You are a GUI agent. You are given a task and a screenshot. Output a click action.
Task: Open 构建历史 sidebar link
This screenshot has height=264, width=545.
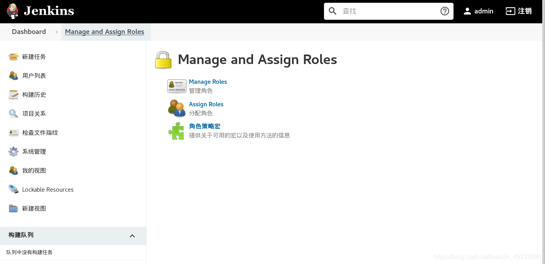tap(34, 94)
